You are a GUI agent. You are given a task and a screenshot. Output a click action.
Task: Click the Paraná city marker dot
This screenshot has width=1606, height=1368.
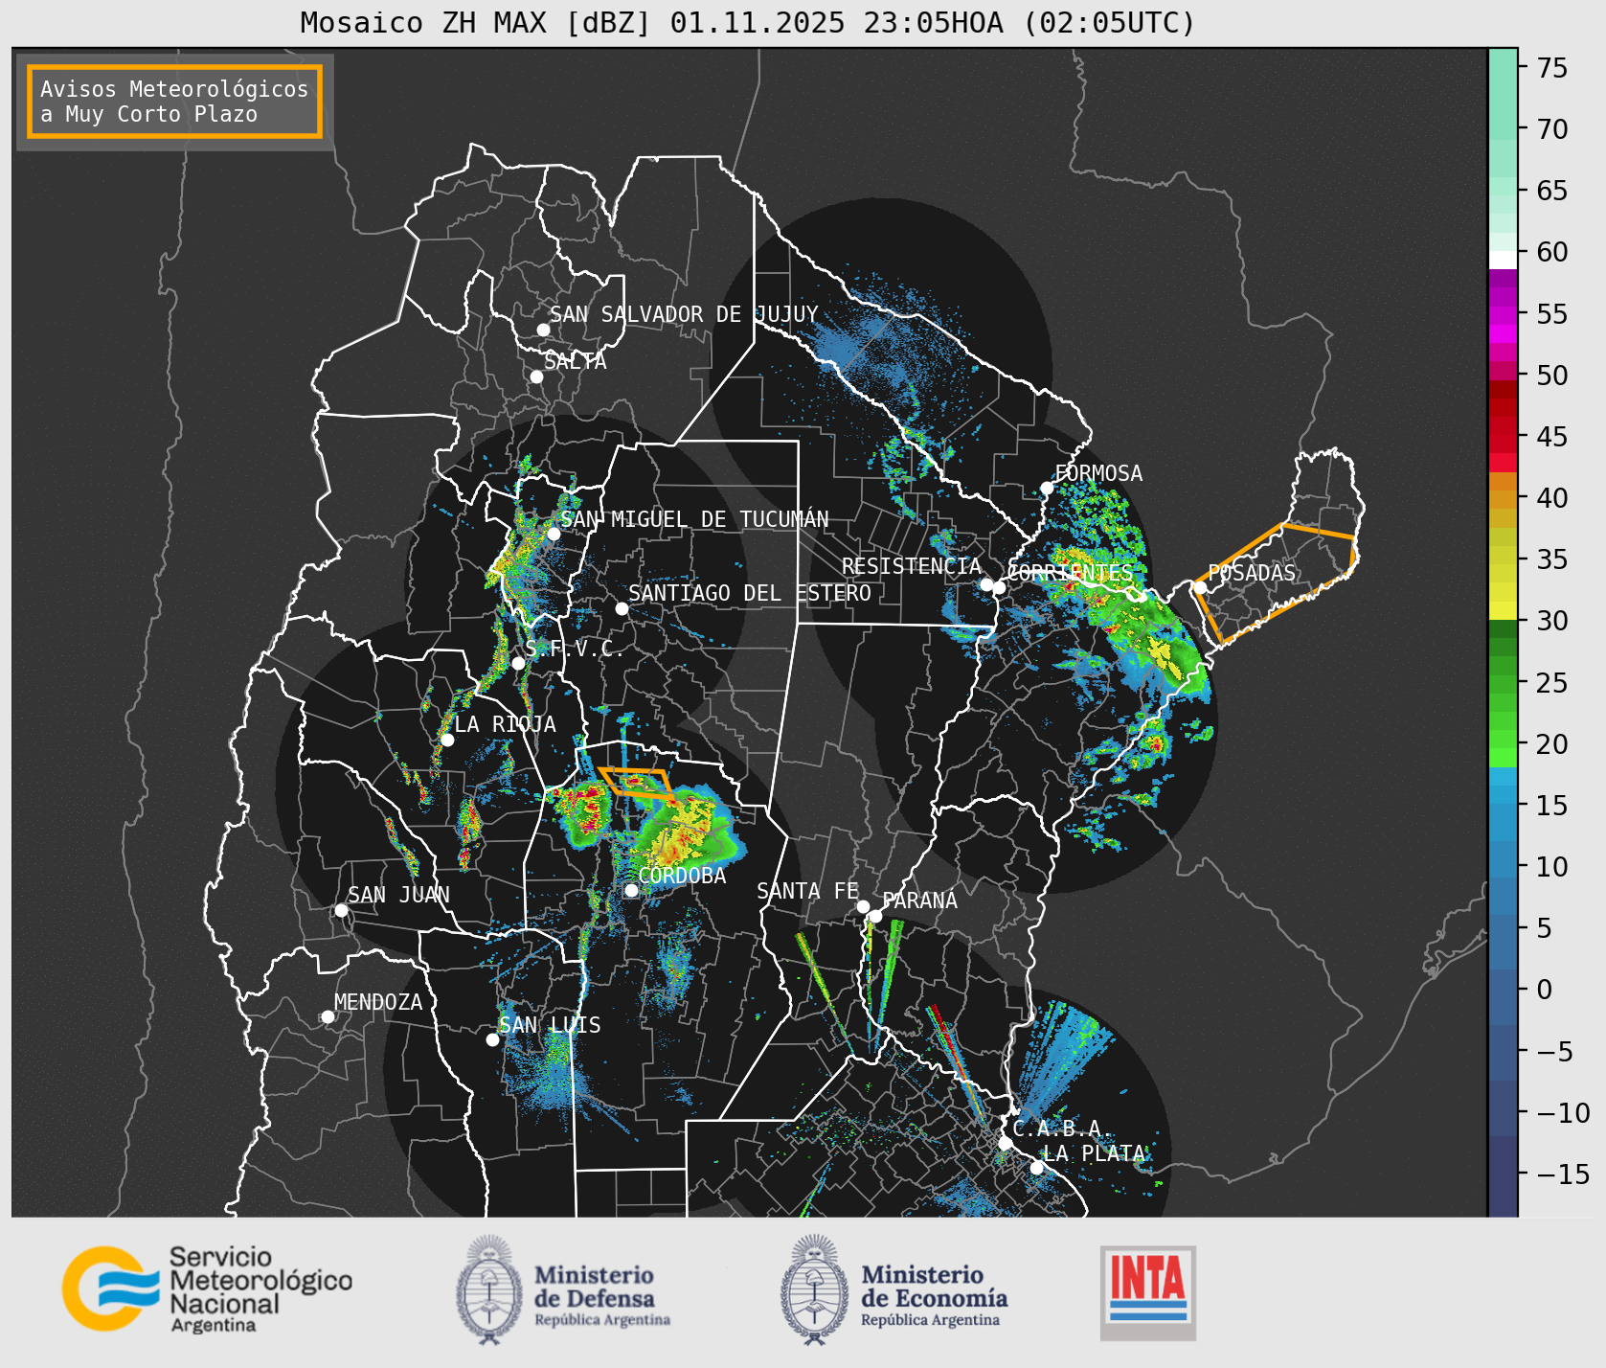point(875,916)
